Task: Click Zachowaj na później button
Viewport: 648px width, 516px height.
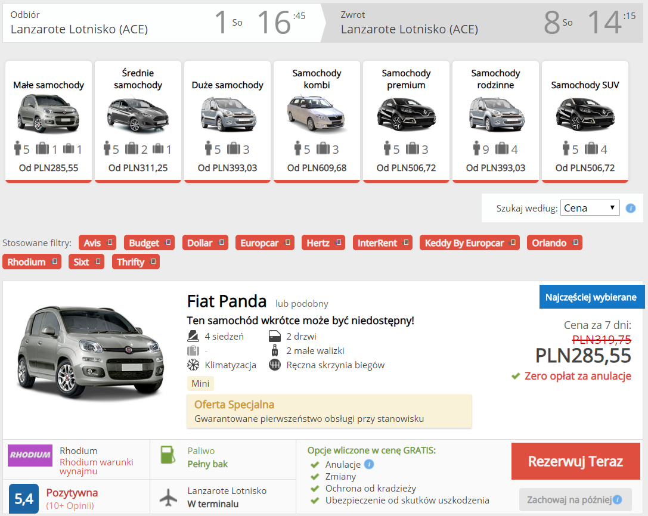Action: coord(575,500)
